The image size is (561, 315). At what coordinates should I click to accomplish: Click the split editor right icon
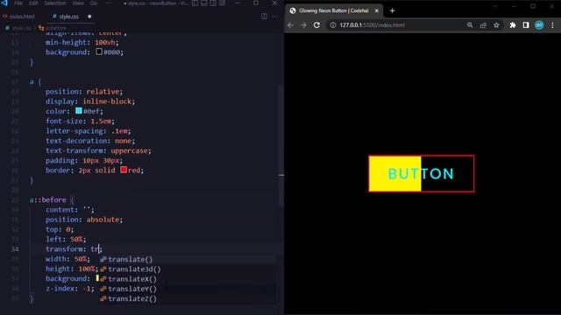click(x=264, y=17)
